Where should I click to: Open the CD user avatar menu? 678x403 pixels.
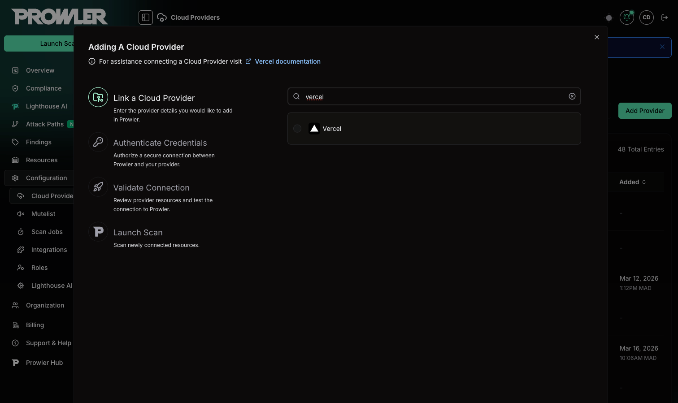click(x=647, y=17)
